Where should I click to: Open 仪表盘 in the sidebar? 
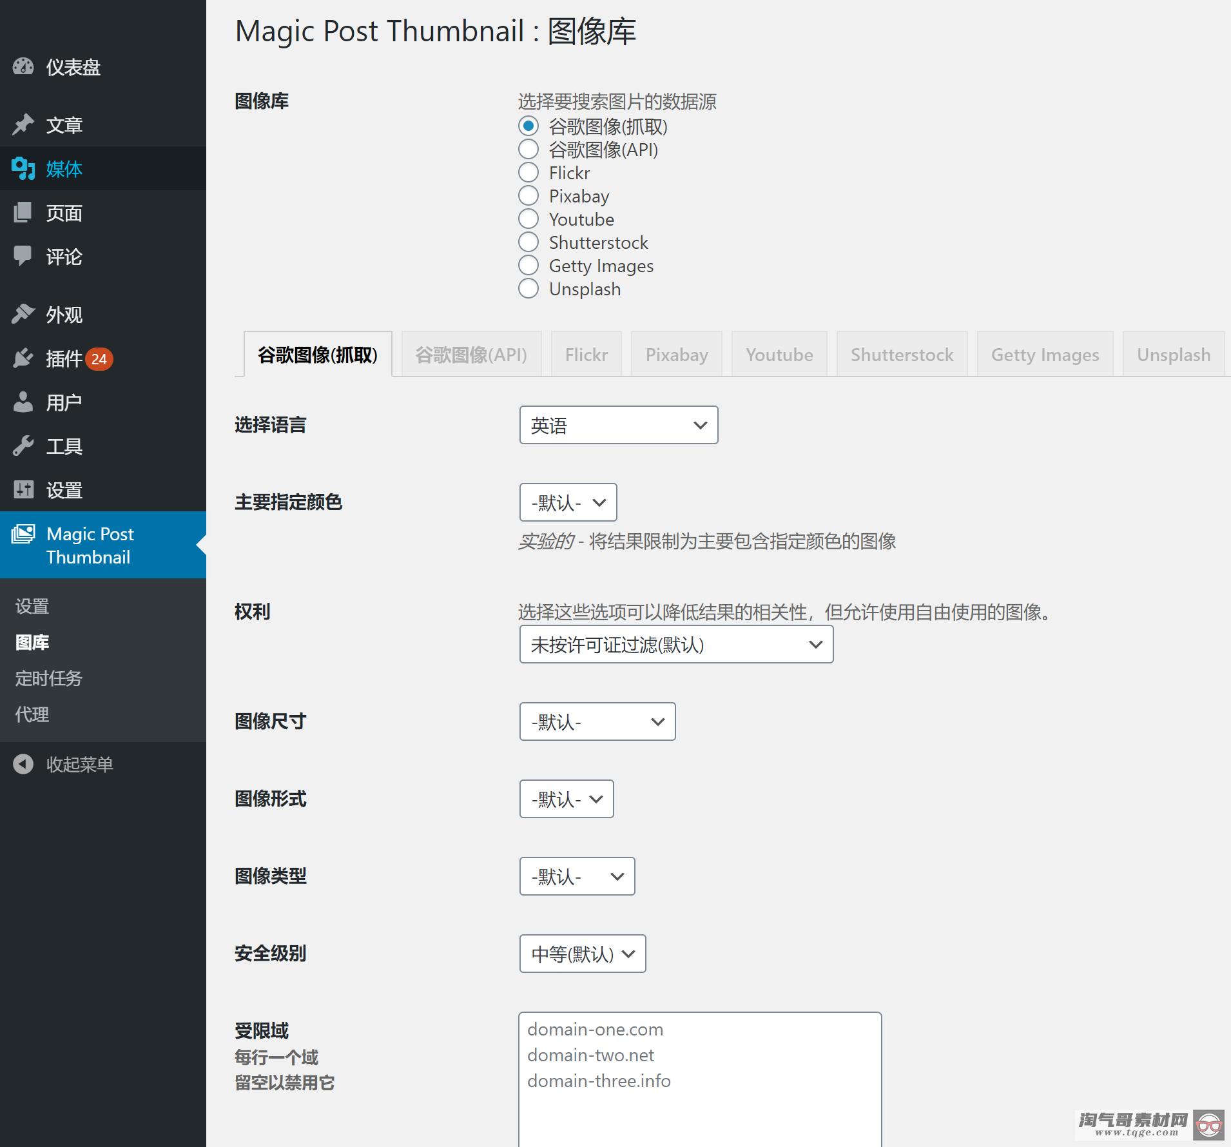103,66
